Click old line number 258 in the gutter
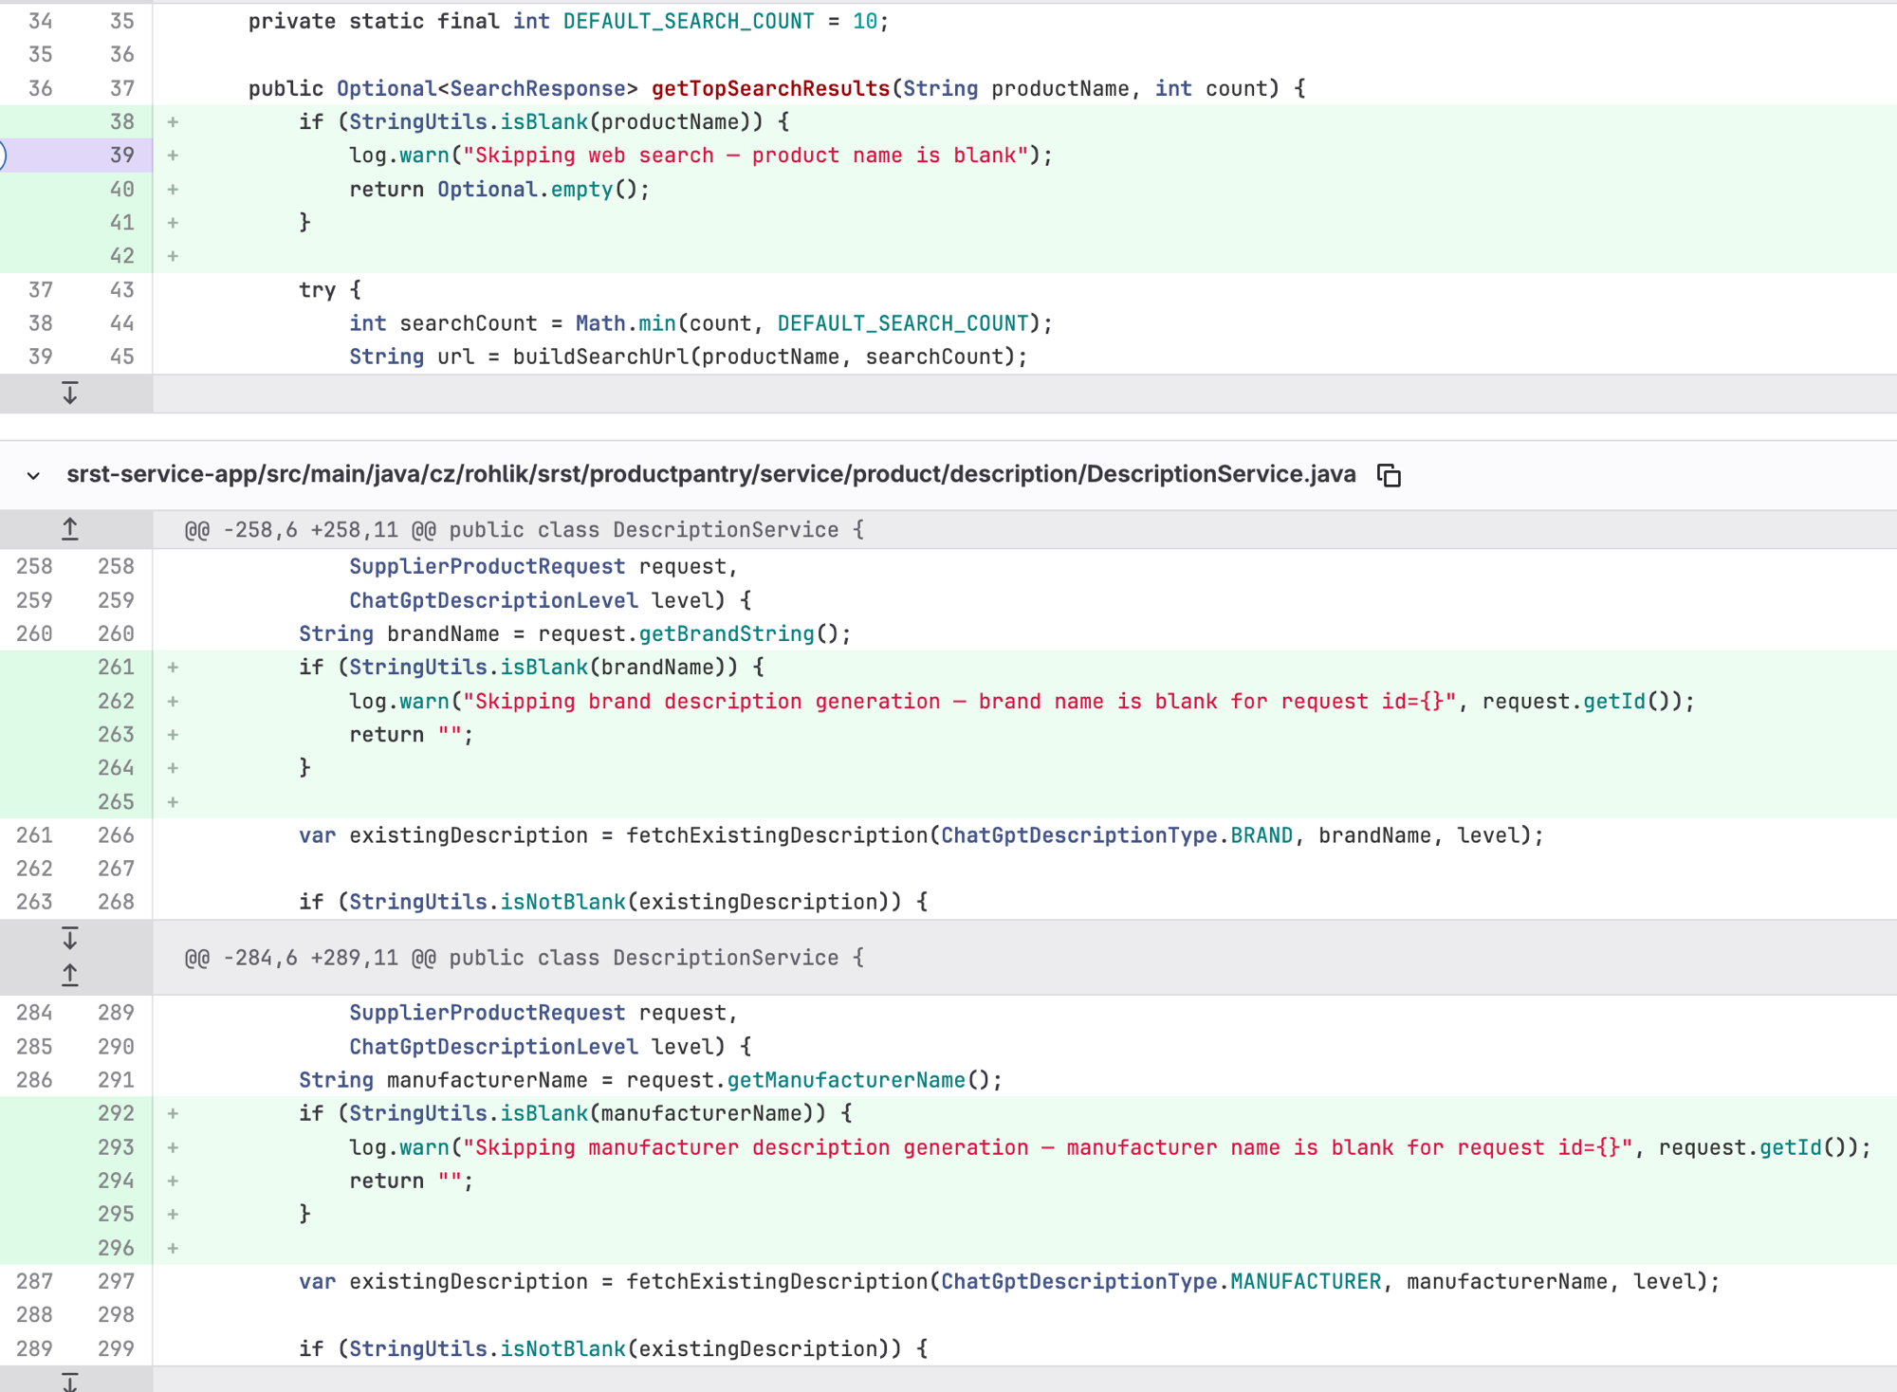The height and width of the screenshot is (1392, 1897). (x=34, y=566)
